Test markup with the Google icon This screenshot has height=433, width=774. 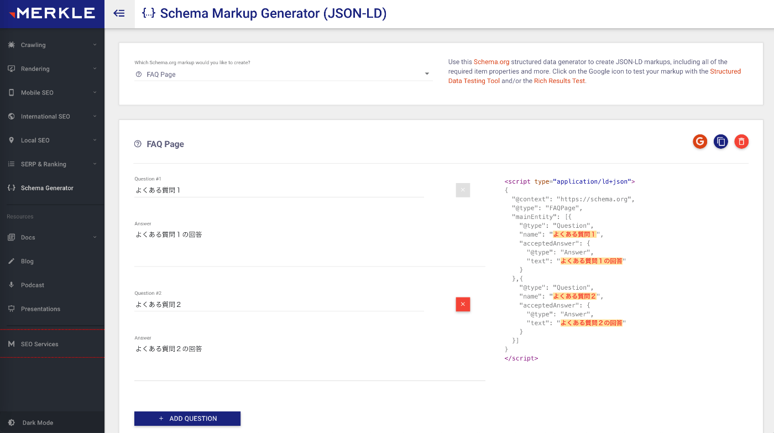click(x=700, y=142)
